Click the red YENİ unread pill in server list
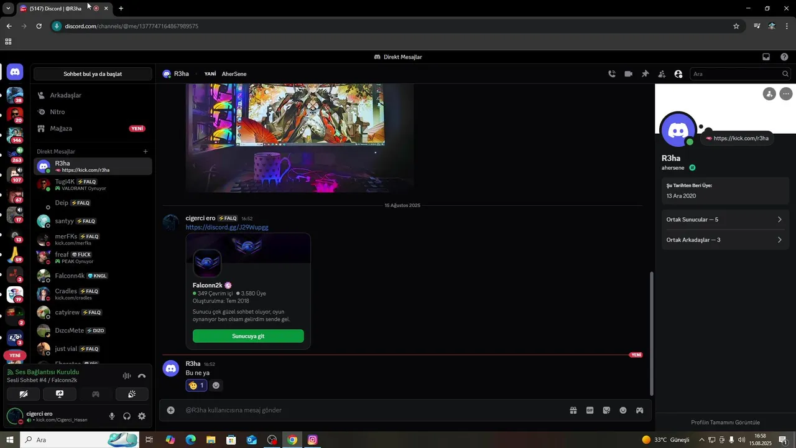 pos(15,355)
